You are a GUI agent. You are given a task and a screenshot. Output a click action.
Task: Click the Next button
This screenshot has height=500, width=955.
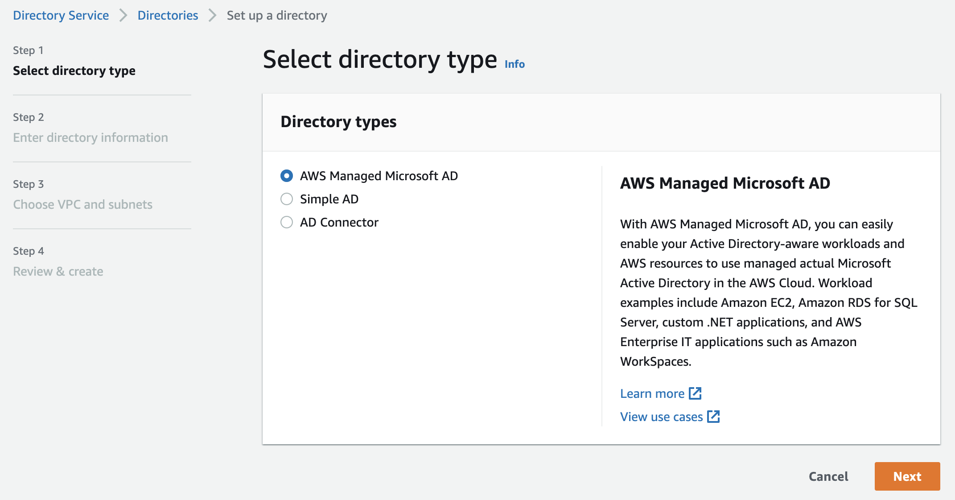pos(907,476)
